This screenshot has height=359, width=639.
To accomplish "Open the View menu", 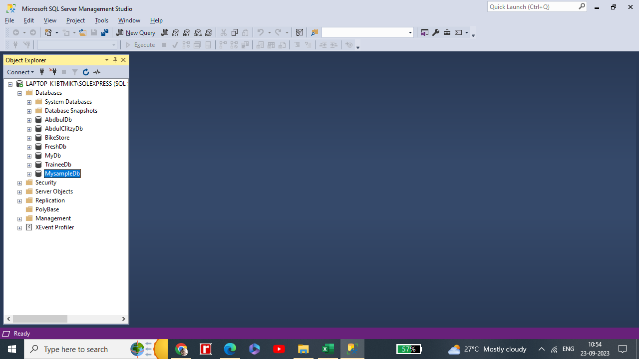I will click(x=50, y=20).
